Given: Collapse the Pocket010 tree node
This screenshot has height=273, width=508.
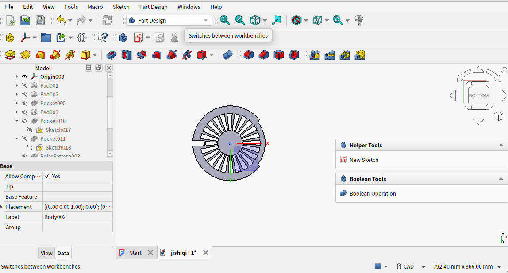Looking at the screenshot, I should tap(17, 121).
